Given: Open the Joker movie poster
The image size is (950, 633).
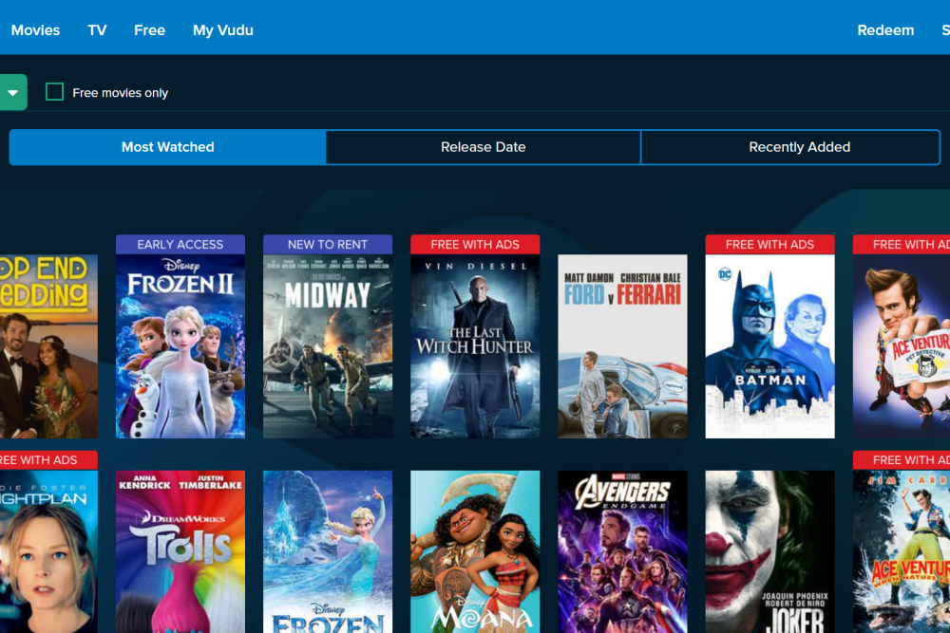Looking at the screenshot, I should point(770,552).
